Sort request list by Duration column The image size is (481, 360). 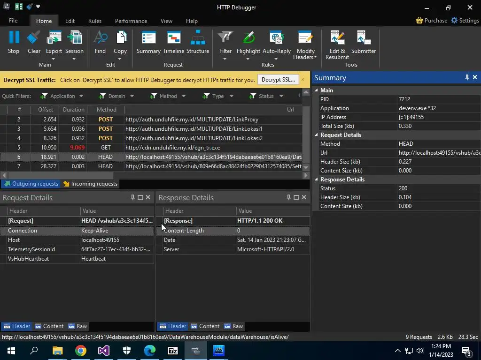pos(73,110)
